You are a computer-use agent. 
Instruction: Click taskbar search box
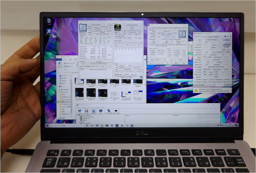click(67, 126)
